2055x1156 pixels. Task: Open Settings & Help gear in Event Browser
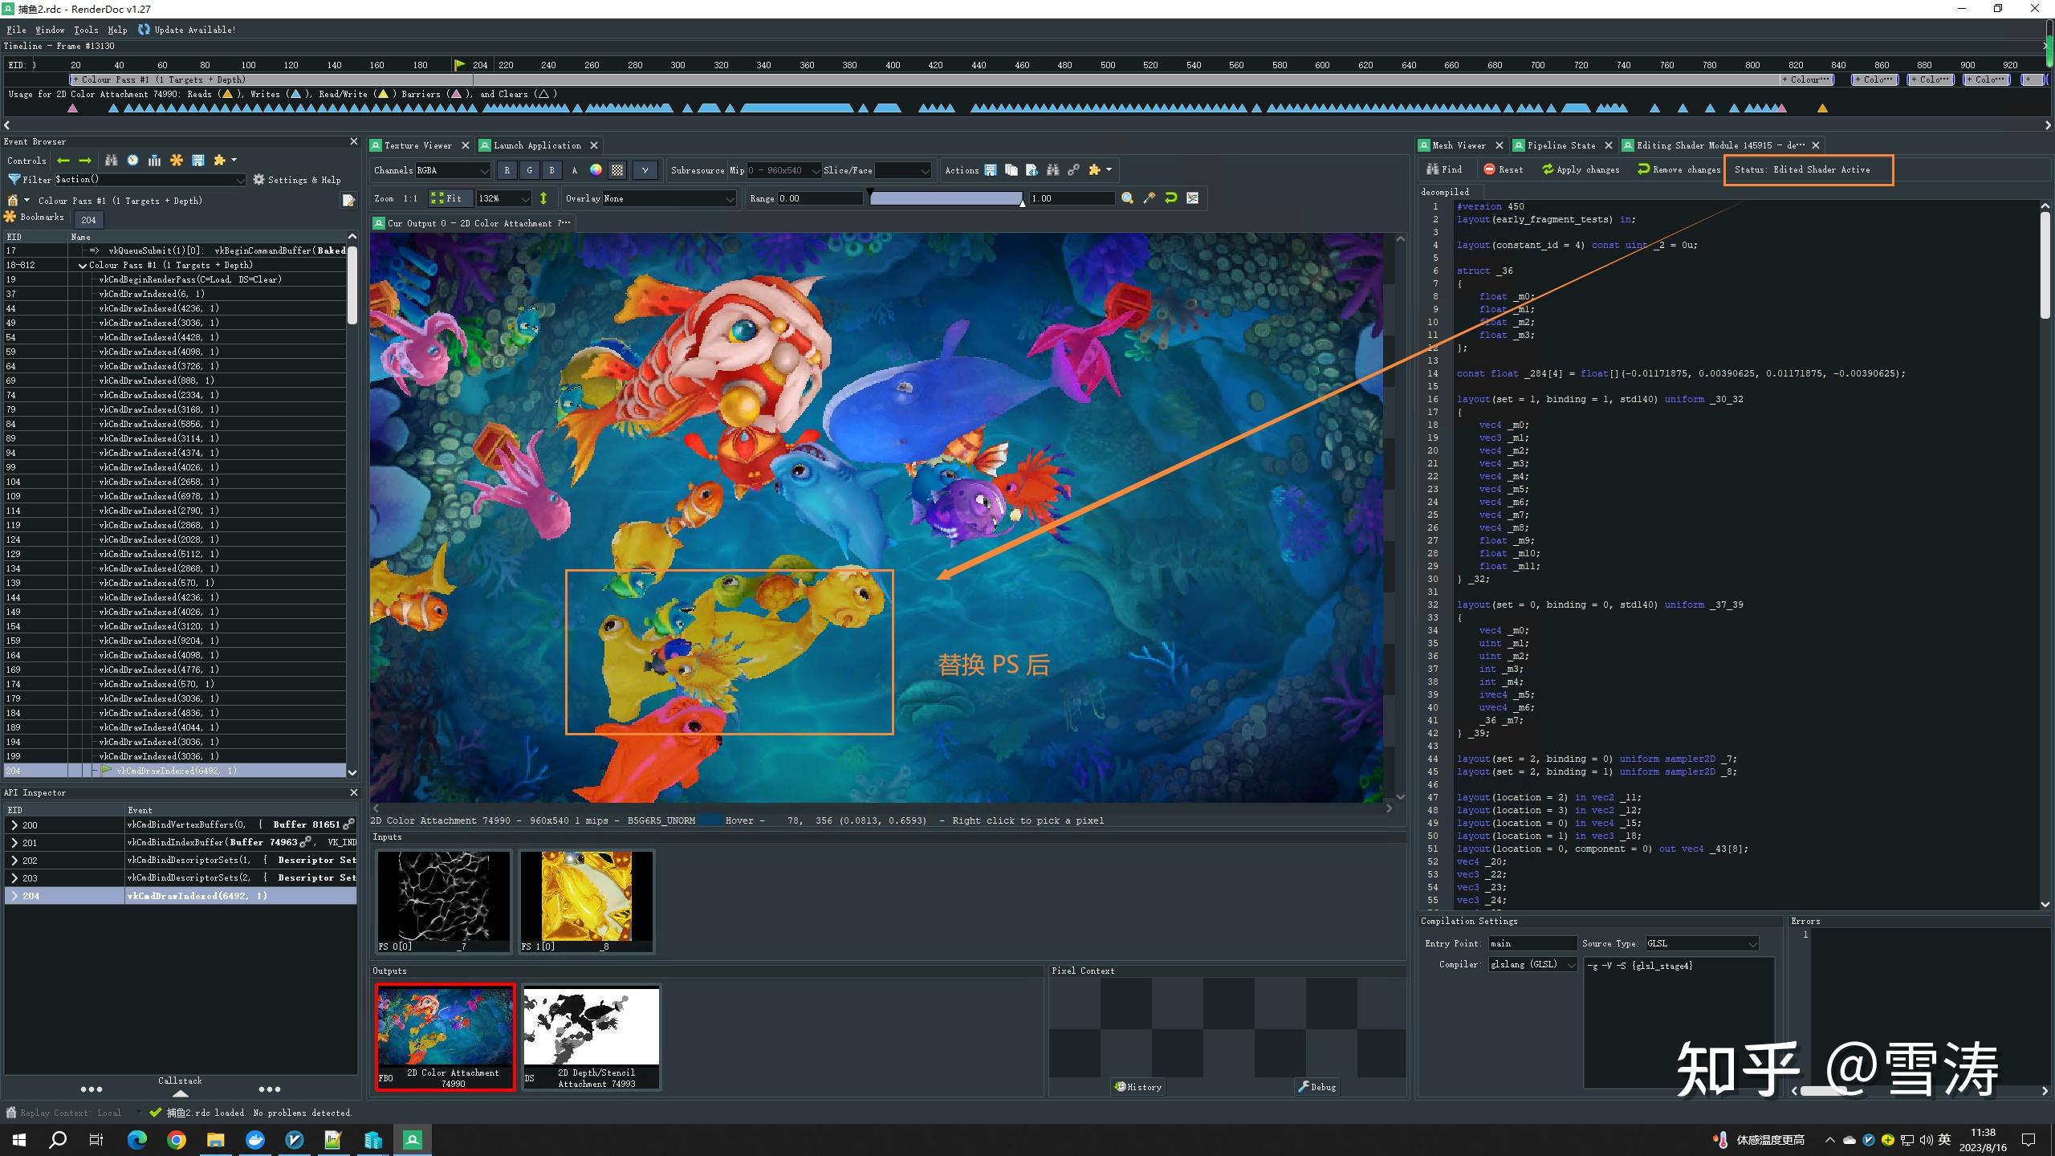[258, 180]
